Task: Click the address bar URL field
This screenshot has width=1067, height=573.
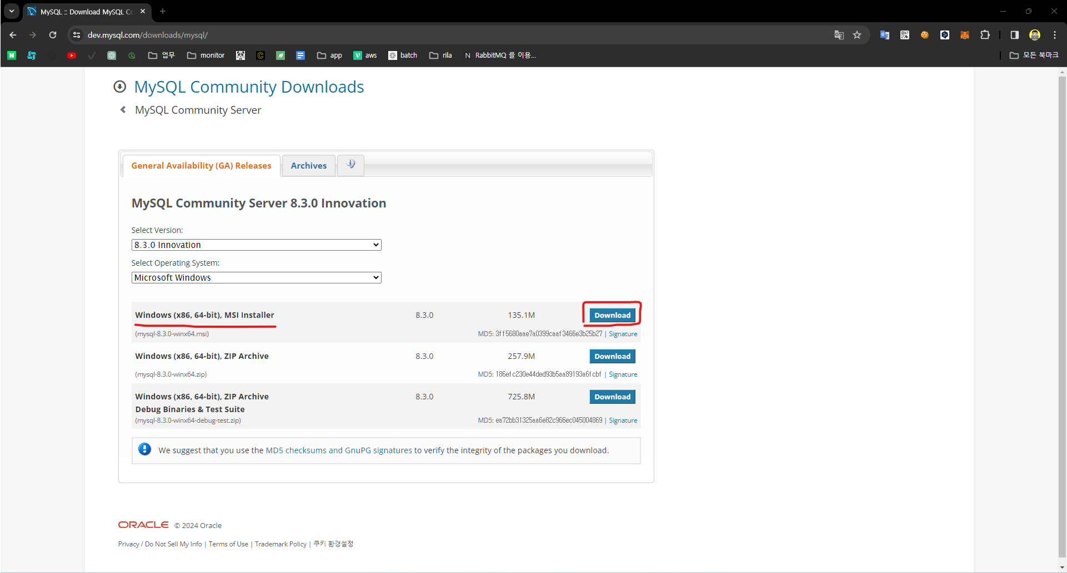Action: (x=455, y=35)
